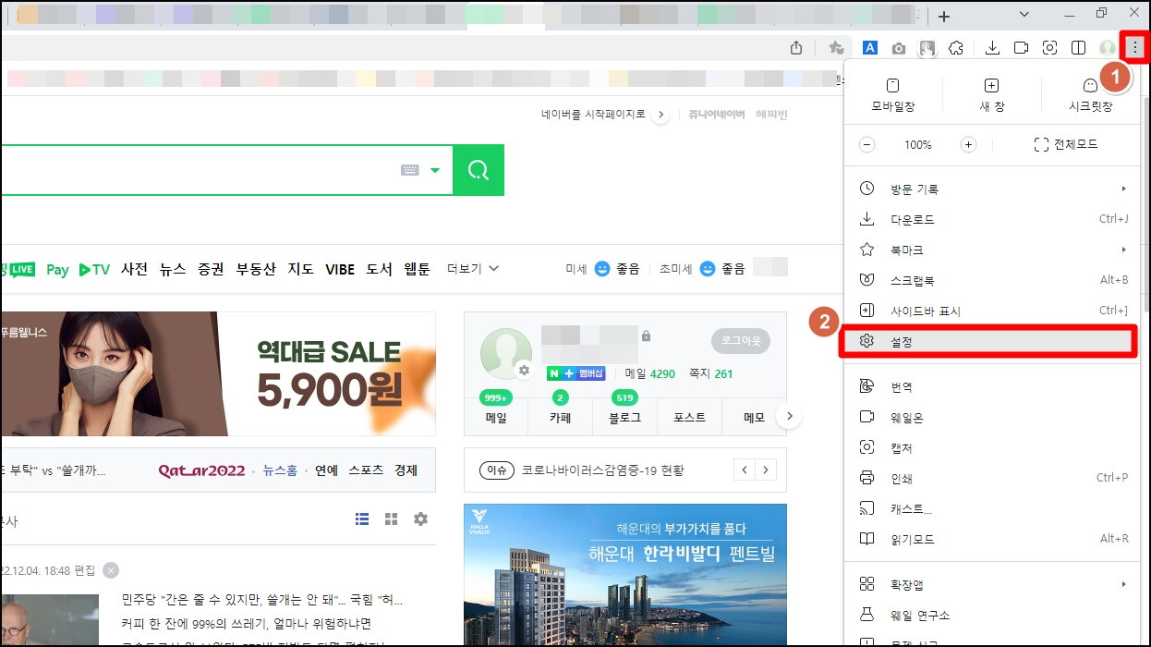1151x647 pixels.
Task: Click the split-screen dual tab icon
Action: 1079,47
